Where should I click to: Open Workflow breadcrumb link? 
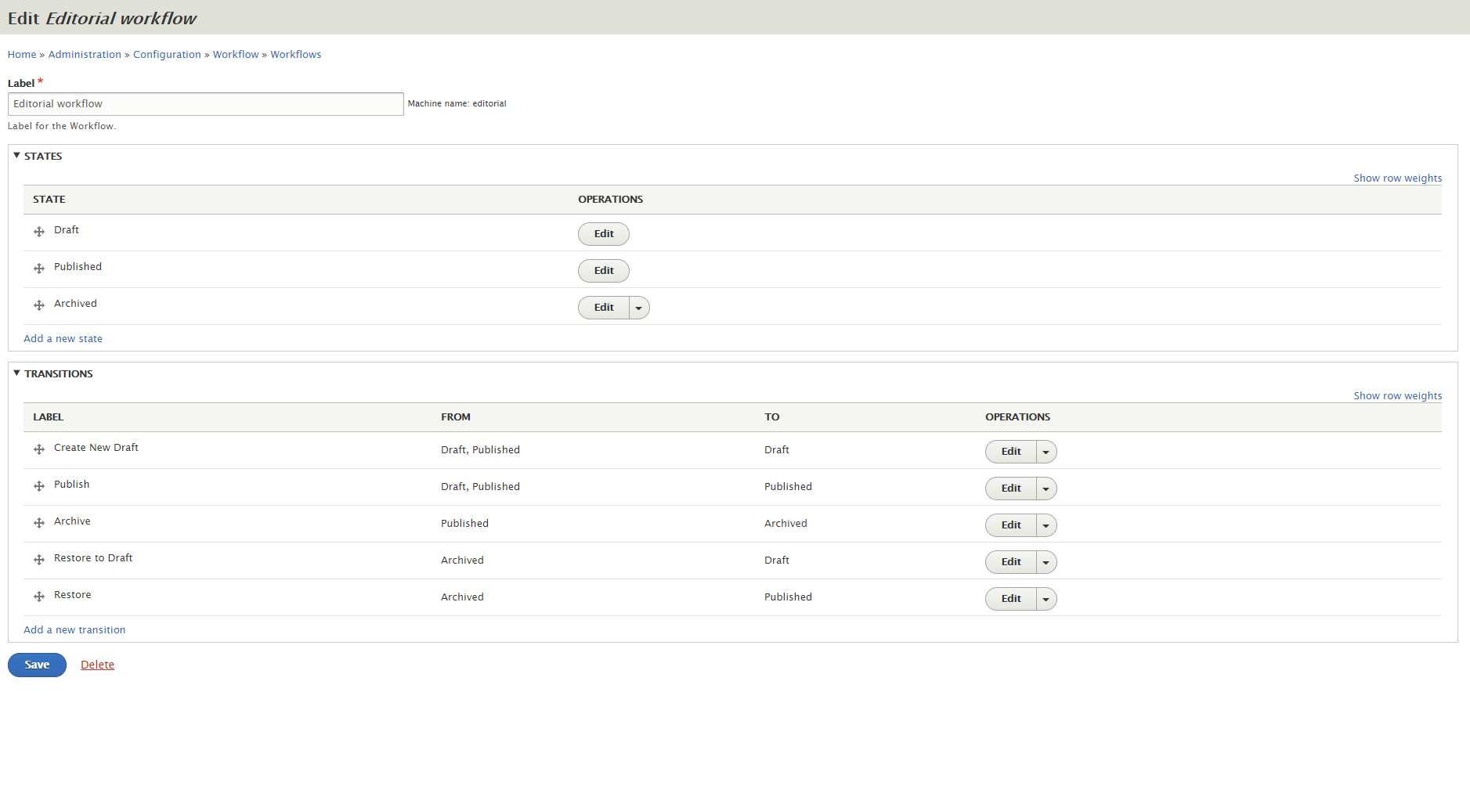[x=236, y=55]
